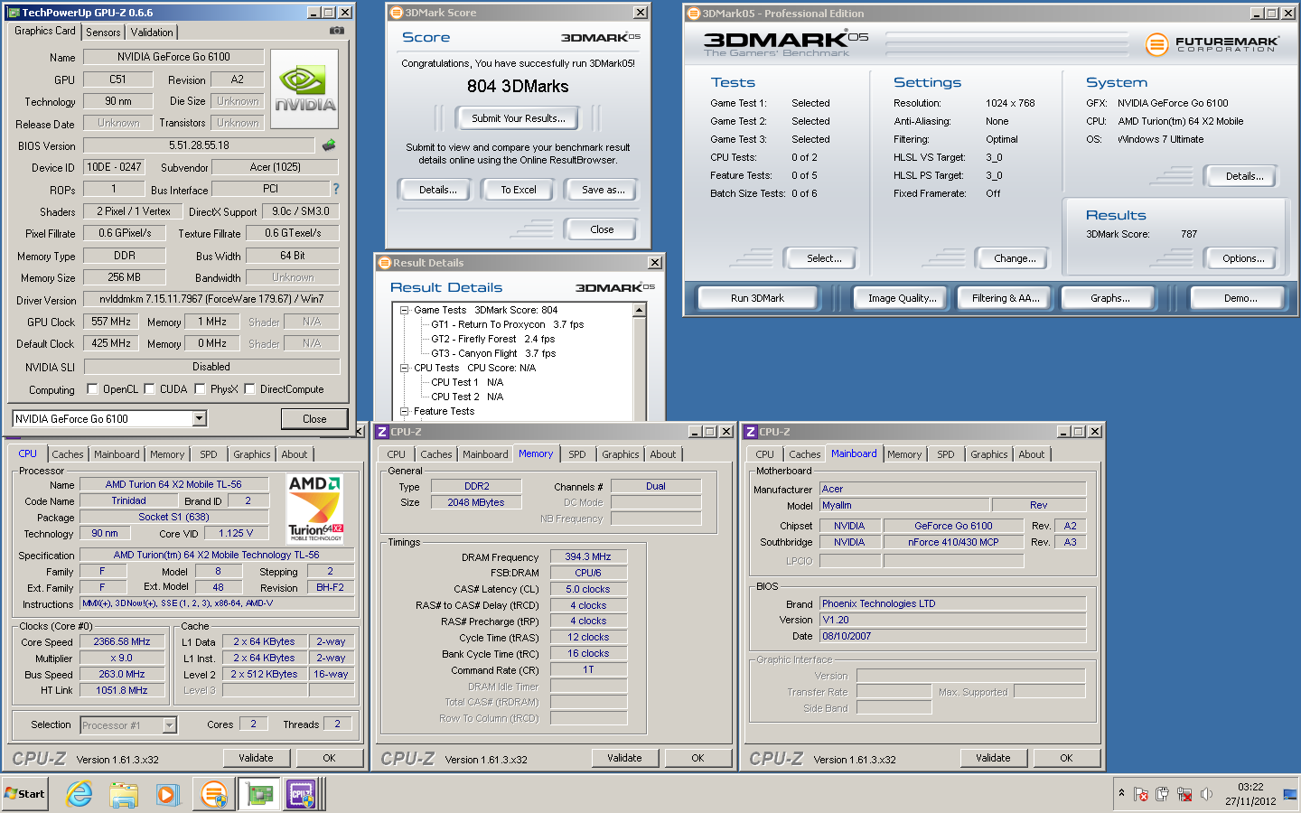
Task: Click the 3DMark Score window title icon
Action: click(397, 13)
